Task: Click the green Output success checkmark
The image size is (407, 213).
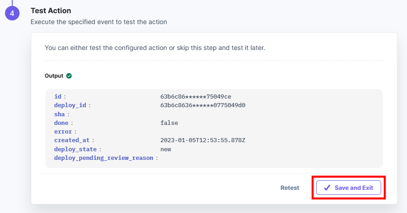Action: point(69,76)
